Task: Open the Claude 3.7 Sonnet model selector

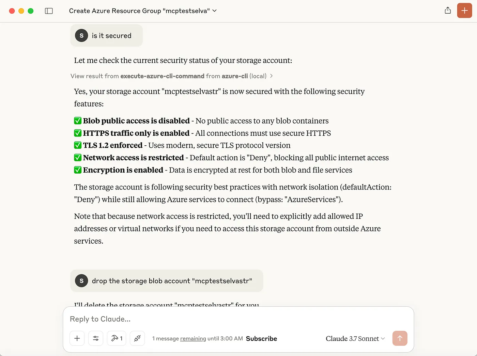Action: pyautogui.click(x=355, y=339)
